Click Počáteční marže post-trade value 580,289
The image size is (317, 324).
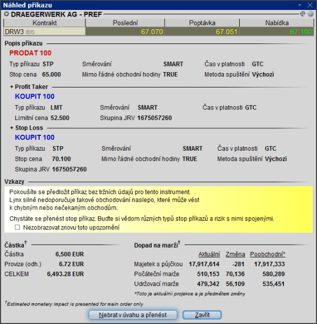click(x=273, y=274)
